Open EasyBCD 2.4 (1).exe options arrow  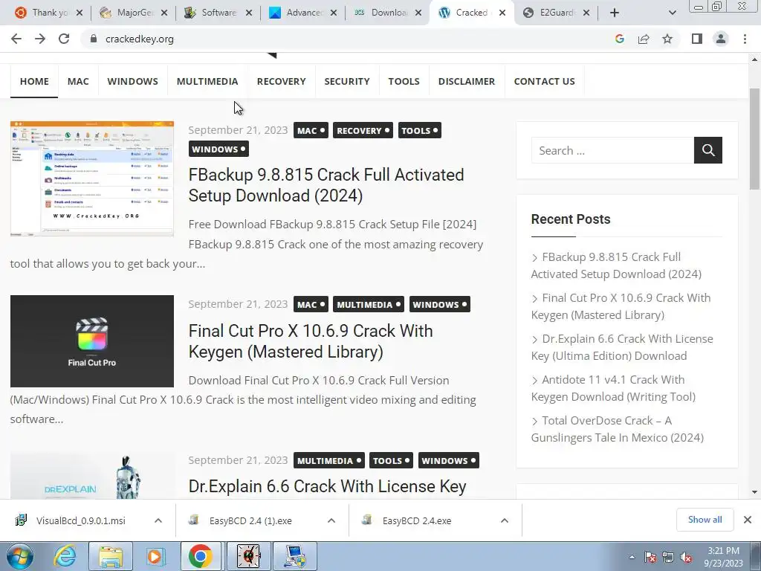[x=331, y=520]
